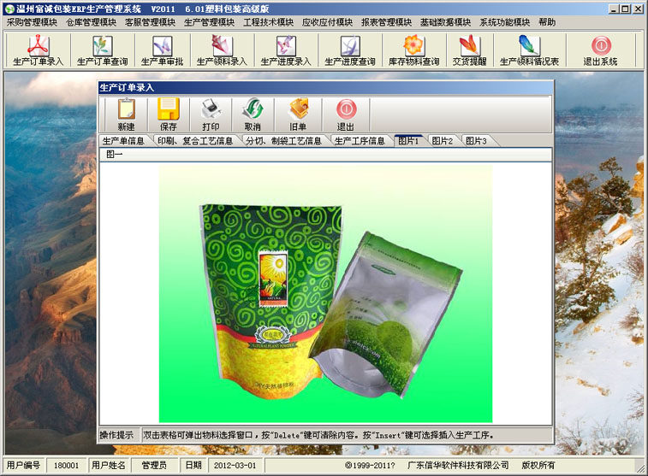648x476 pixels.
Task: Open 采购管理模块 menu
Action: point(32,22)
